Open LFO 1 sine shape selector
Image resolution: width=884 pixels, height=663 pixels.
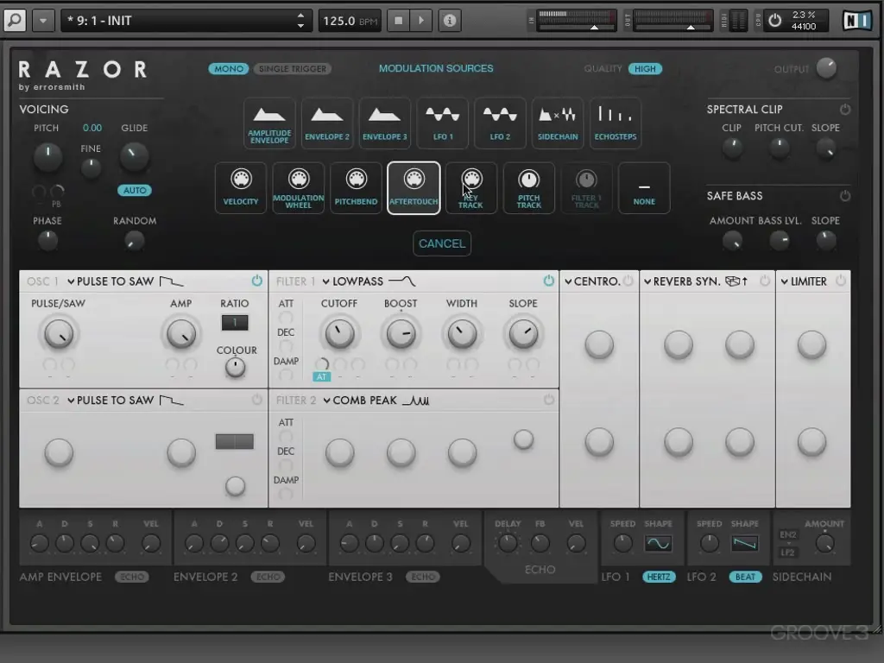pos(658,544)
